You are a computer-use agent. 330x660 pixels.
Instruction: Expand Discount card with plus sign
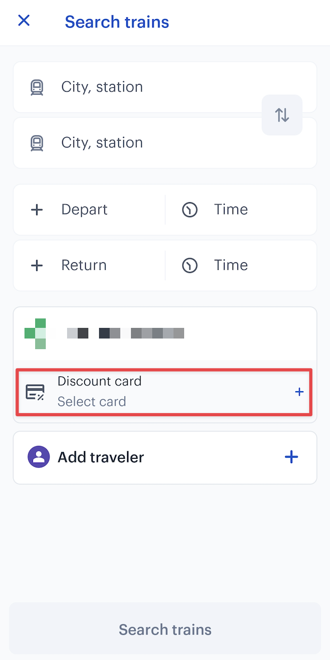click(x=299, y=392)
